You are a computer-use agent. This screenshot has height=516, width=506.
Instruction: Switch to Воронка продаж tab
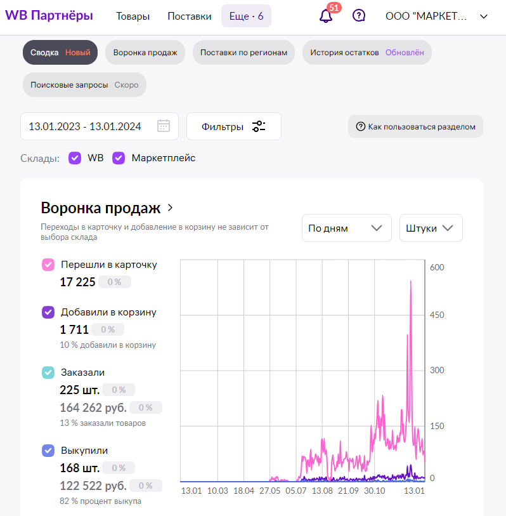(145, 52)
